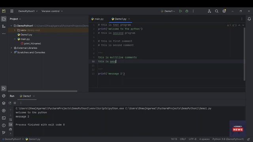Debug Demo1 with the bug icon
Viewport: 253px width, 142px height.
click(187, 11)
